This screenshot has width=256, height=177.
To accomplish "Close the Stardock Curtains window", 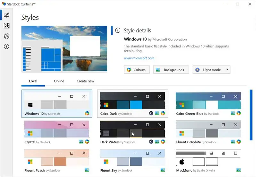I will pos(250,4).
